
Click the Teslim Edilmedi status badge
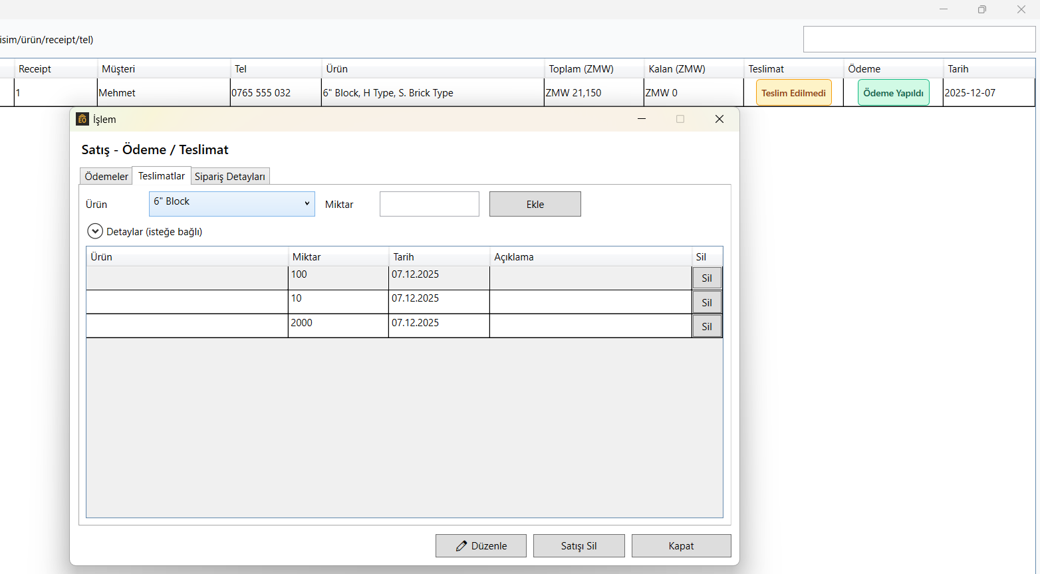(x=794, y=93)
